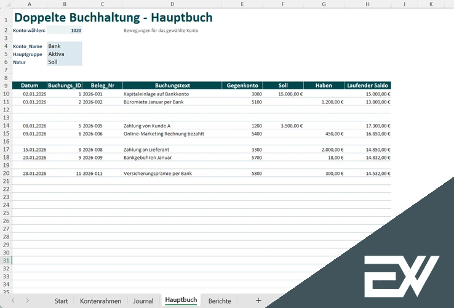The height and width of the screenshot is (308, 454).
Task: Select running balance 17.300,00 €
Action: [367, 126]
